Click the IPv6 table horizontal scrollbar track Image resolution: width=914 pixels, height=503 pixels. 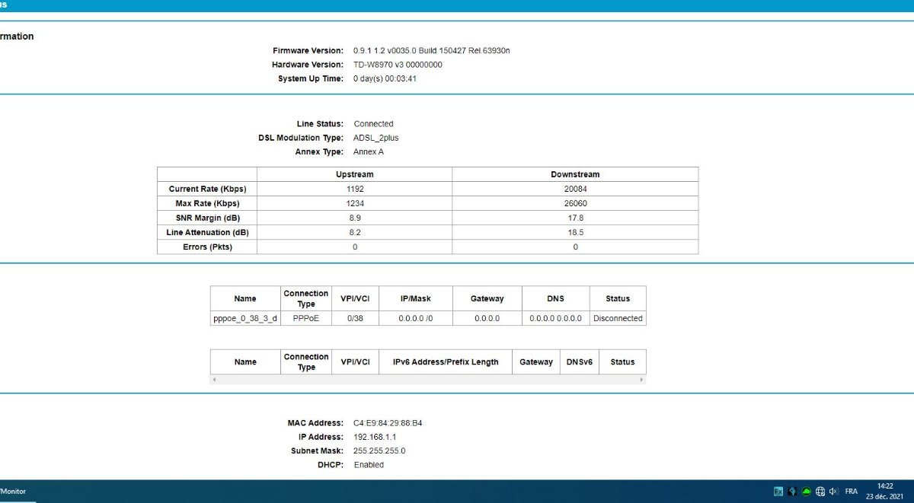pos(427,379)
